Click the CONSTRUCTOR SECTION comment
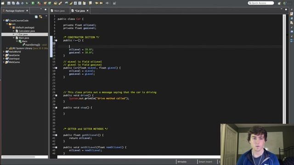Viewport: 294px width, 165px height. tap(81, 37)
